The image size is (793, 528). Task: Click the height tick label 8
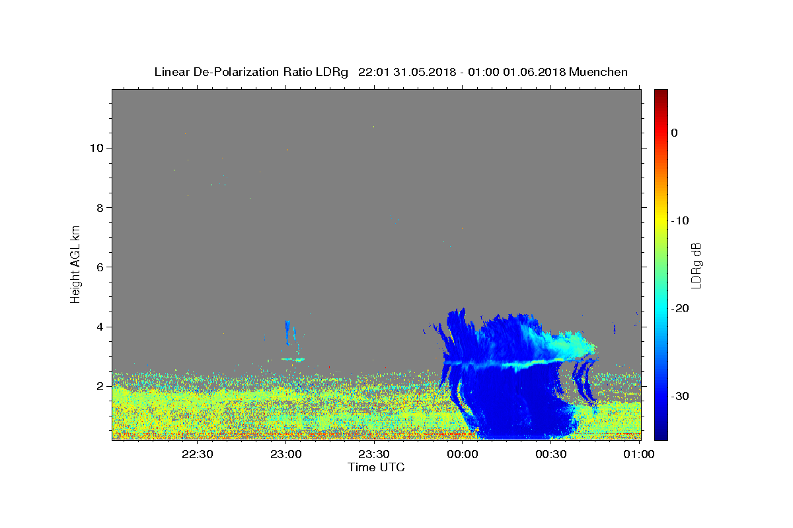click(x=100, y=207)
